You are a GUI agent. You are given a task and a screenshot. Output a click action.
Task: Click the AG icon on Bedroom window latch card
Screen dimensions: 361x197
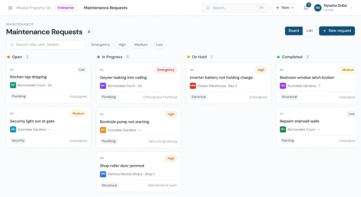tap(283, 86)
